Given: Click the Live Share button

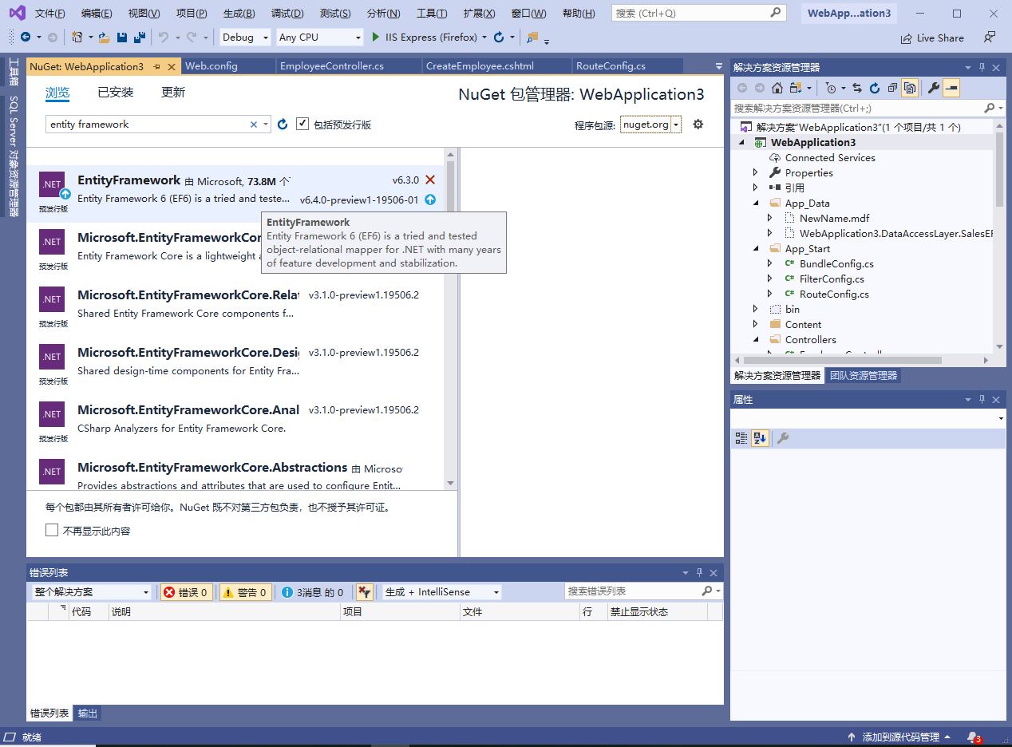Looking at the screenshot, I should (931, 38).
